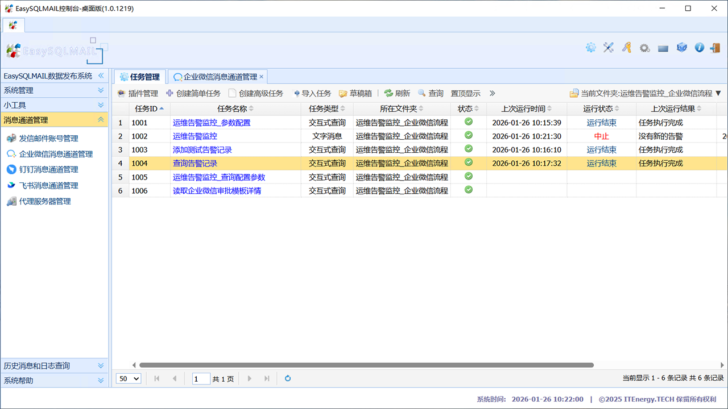Switch to the 任务管理 tab

click(x=140, y=77)
